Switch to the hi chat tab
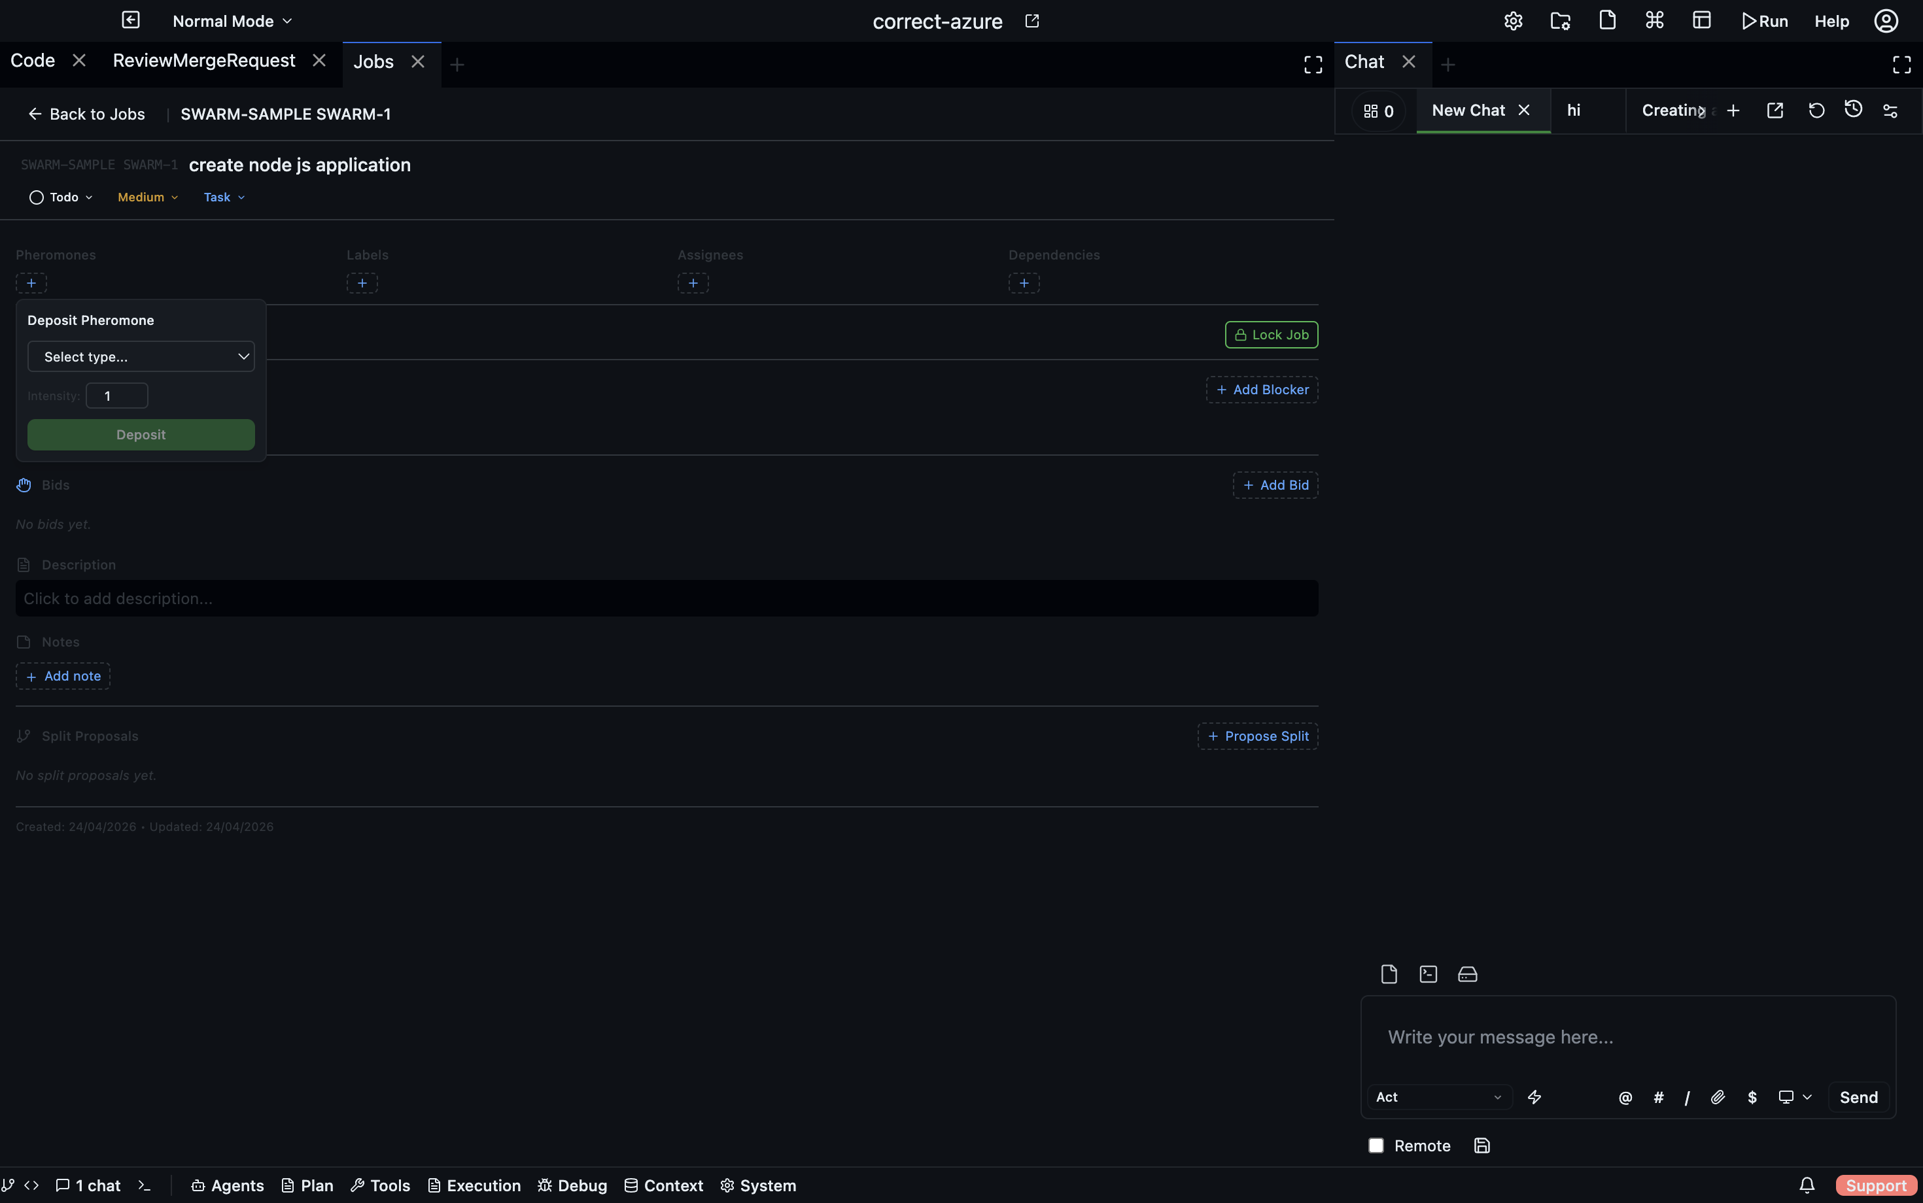This screenshot has width=1923, height=1203. [1574, 110]
